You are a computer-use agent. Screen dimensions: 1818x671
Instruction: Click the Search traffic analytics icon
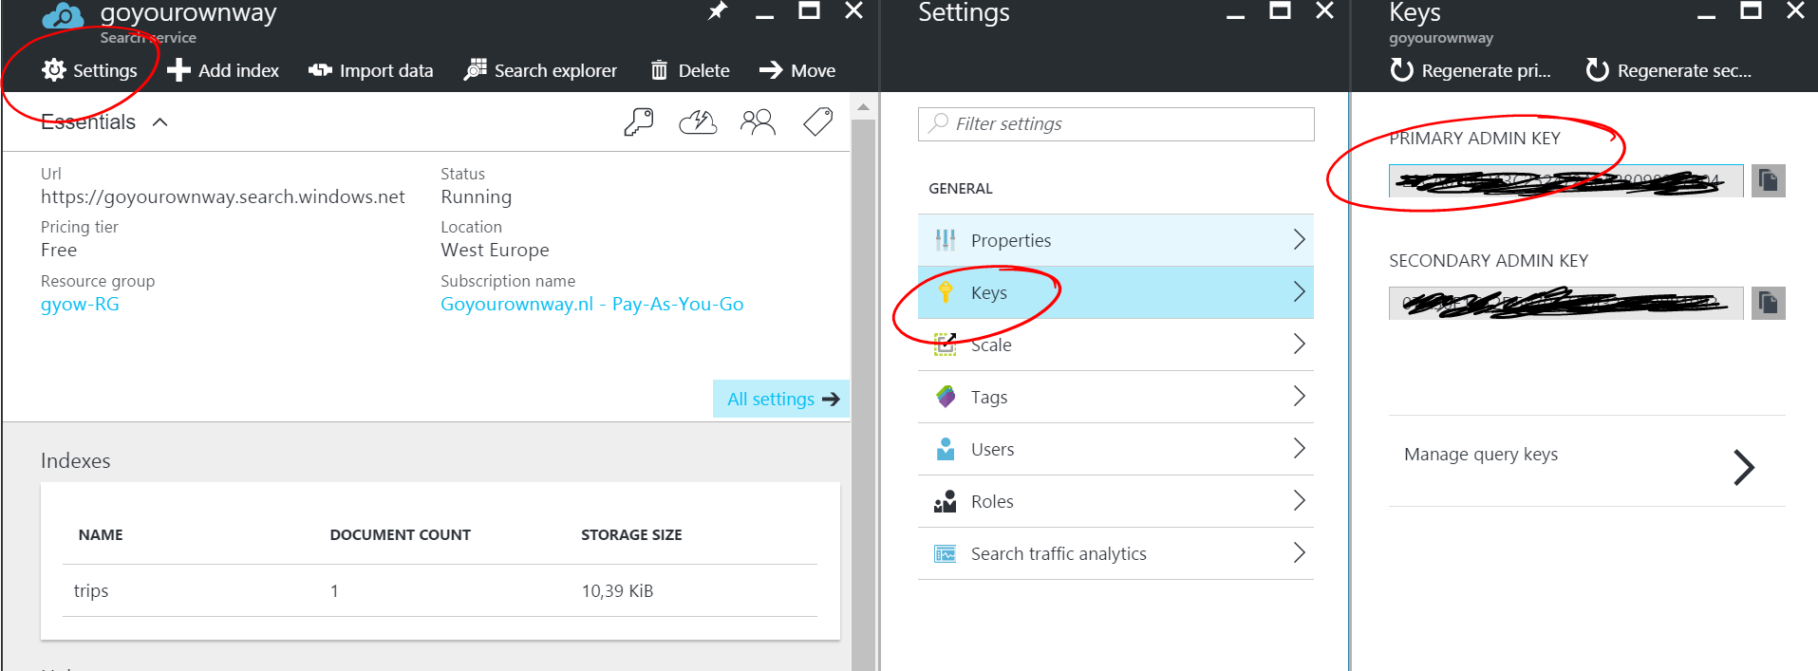pyautogui.click(x=946, y=553)
